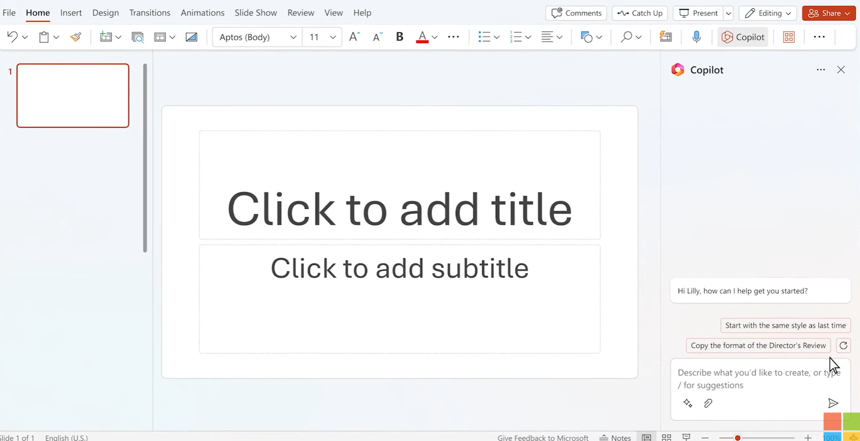
Task: Click the Find magnifier icon
Action: [x=626, y=37]
